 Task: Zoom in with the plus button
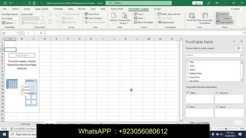tap(236, 129)
